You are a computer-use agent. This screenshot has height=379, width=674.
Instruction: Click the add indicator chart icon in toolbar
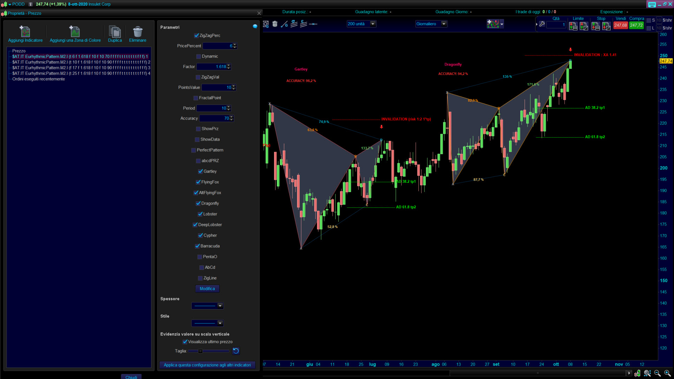pos(493,24)
